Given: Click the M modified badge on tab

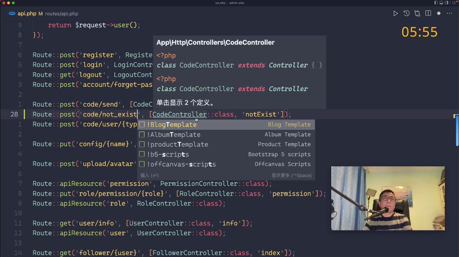Looking at the screenshot, I should pyautogui.click(x=41, y=14).
